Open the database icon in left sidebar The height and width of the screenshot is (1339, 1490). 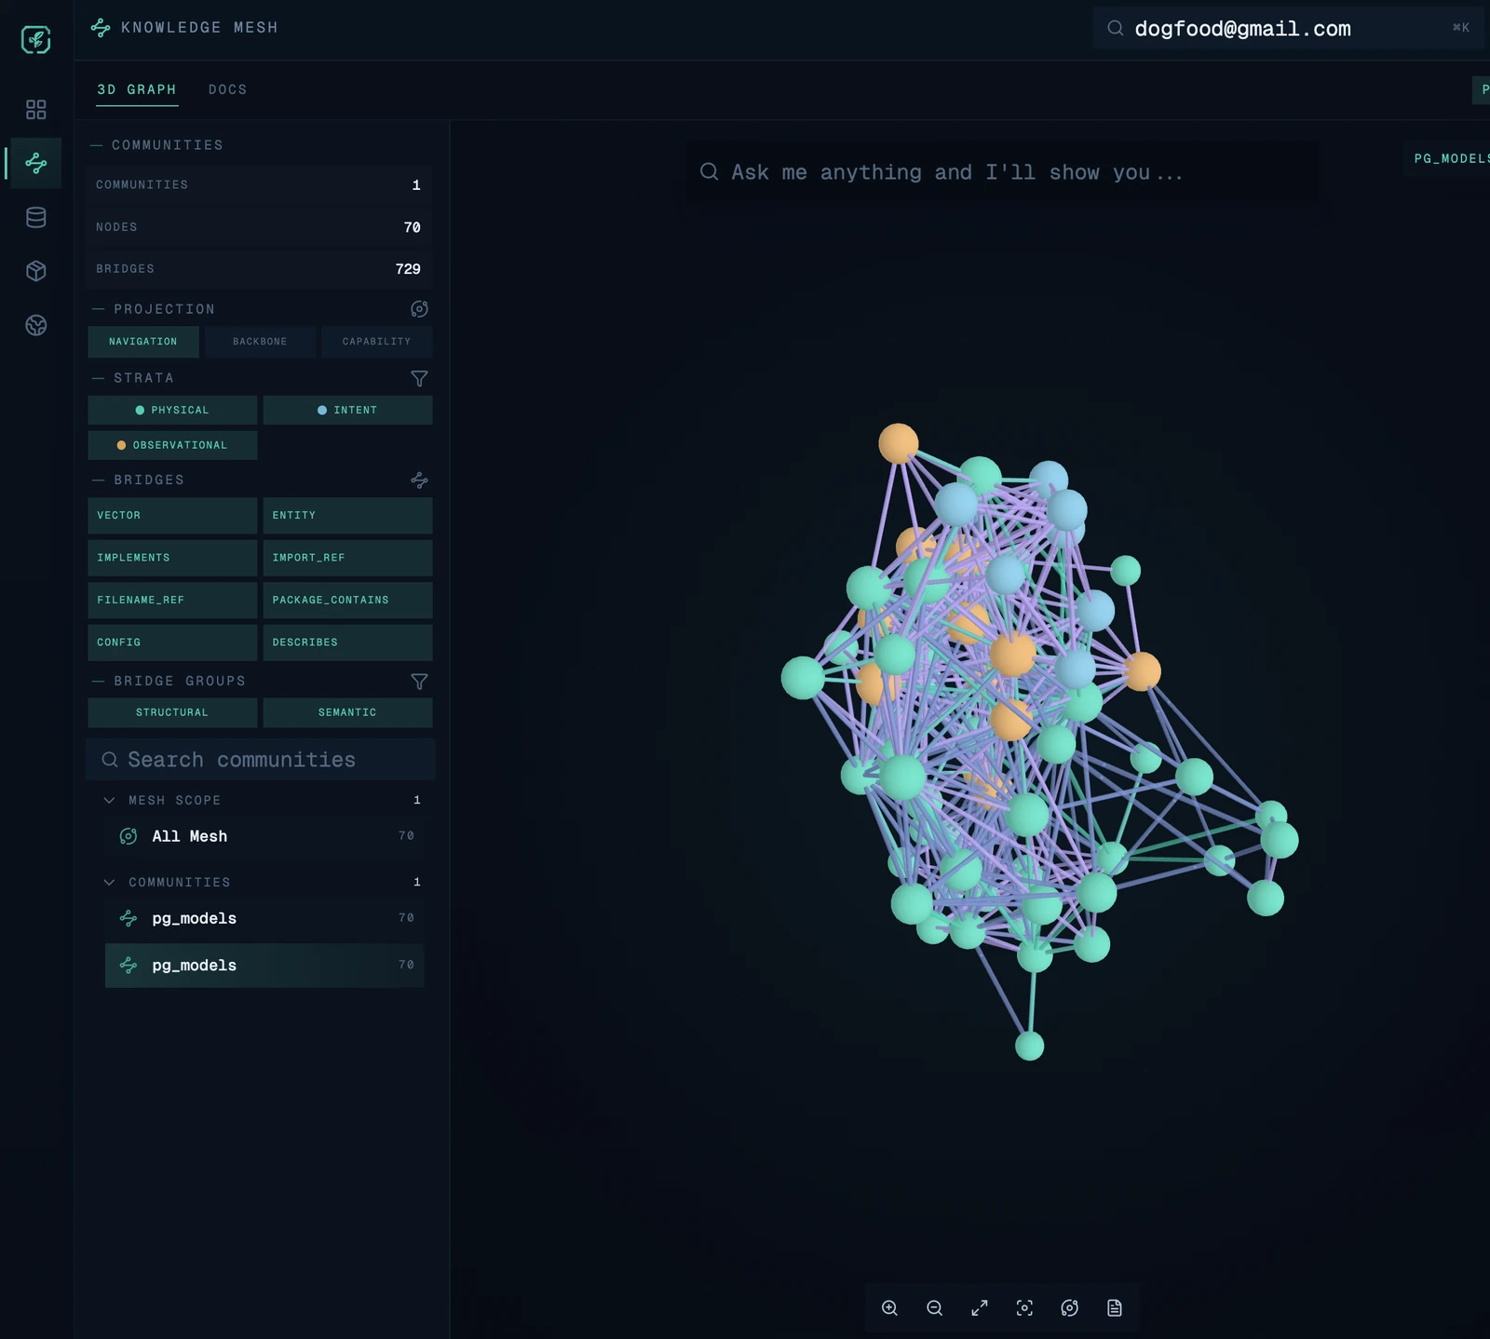pyautogui.click(x=36, y=218)
